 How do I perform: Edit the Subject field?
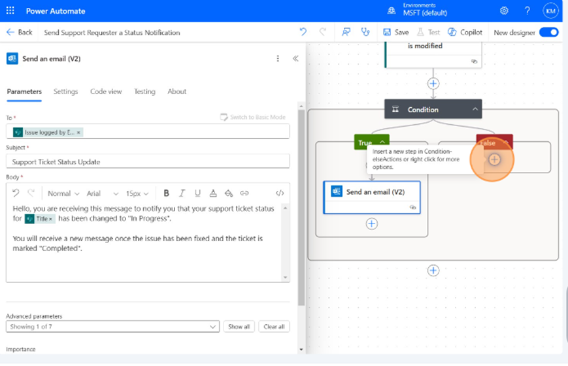pos(148,161)
